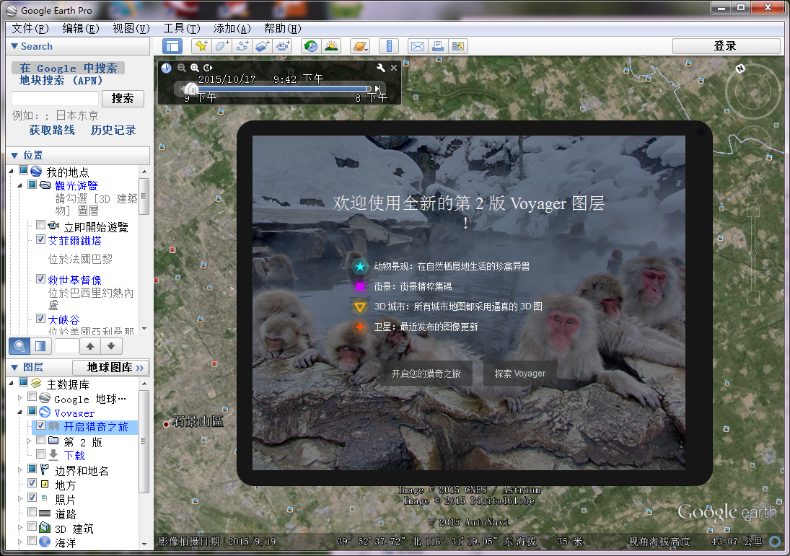Click 开启您的猎奇之旅 button

tap(426, 373)
